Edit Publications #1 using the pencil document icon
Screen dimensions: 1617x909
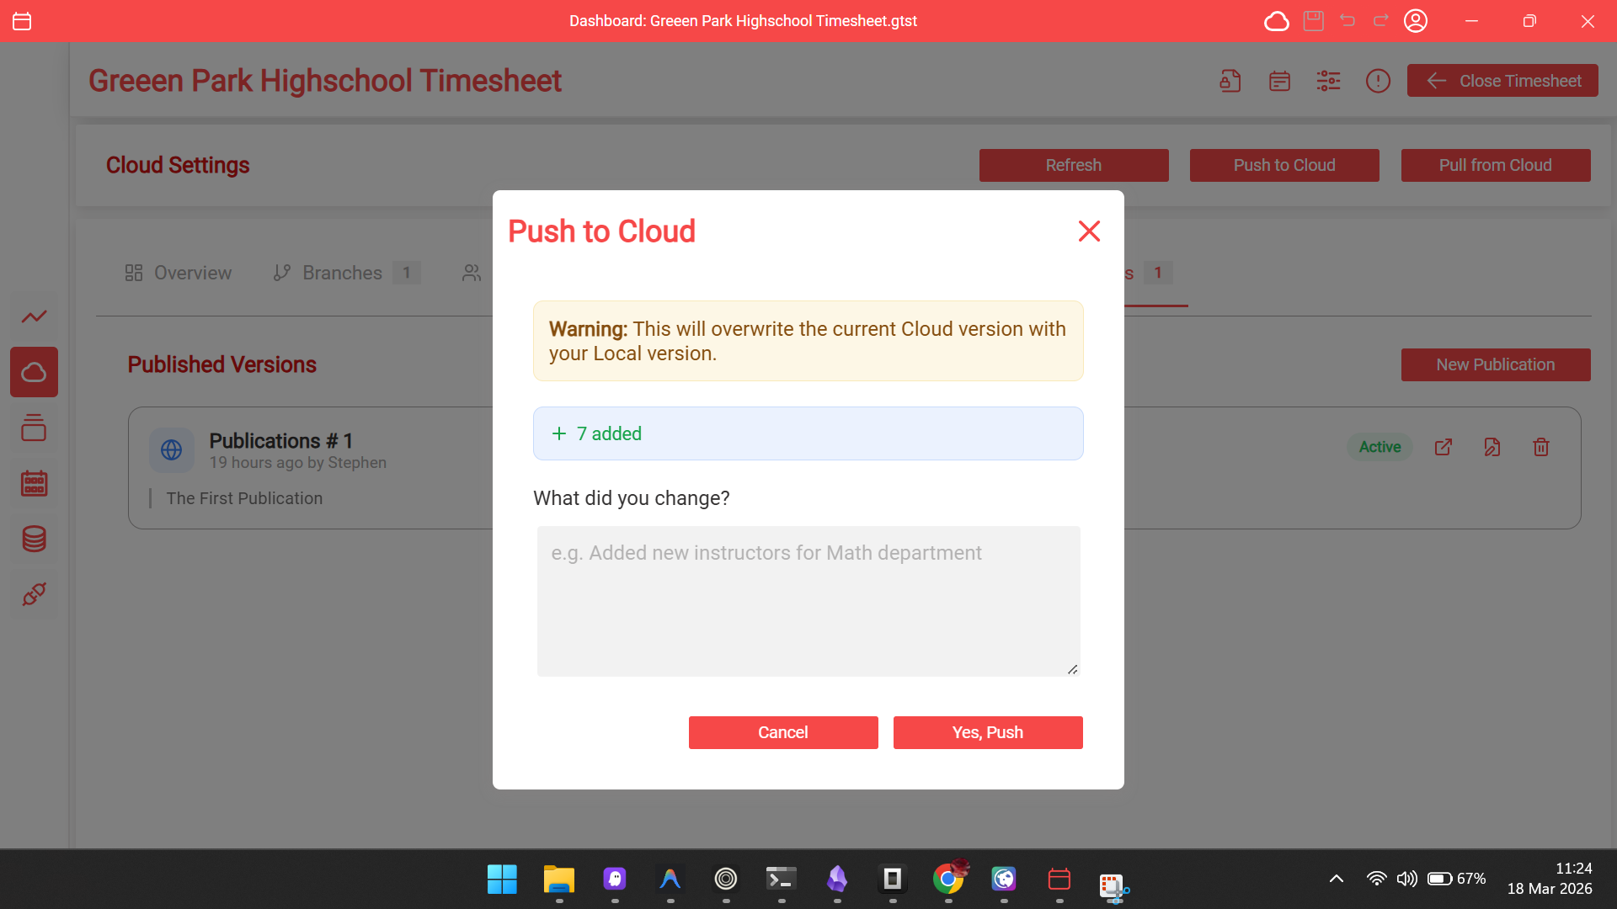(x=1492, y=447)
